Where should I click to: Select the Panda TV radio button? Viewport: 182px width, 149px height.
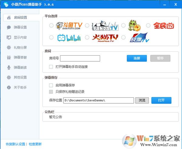coord(87,25)
